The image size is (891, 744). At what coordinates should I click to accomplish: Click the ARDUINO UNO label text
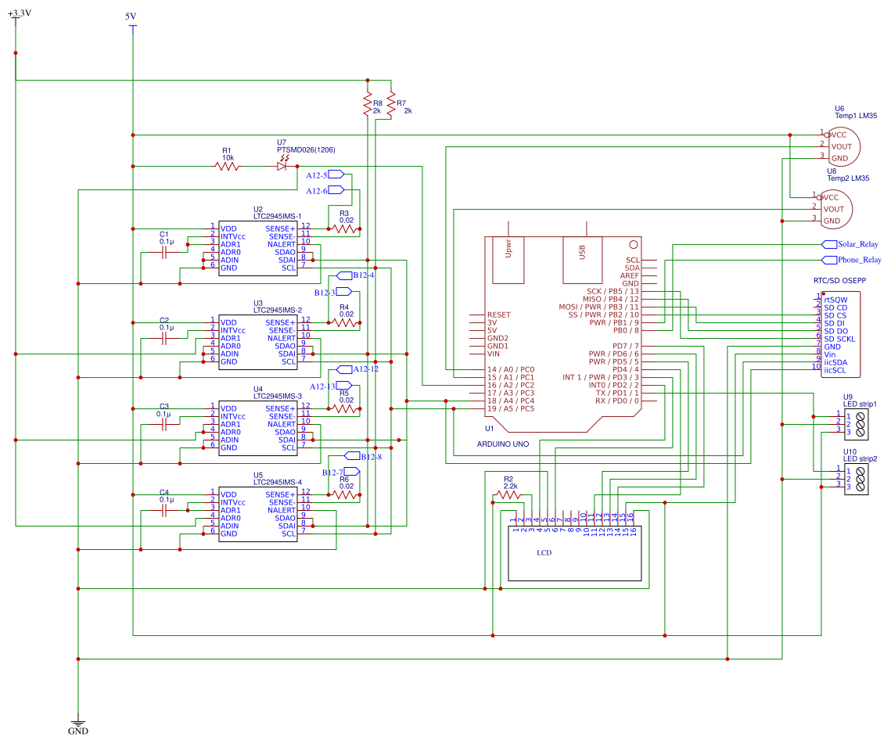[x=503, y=444]
